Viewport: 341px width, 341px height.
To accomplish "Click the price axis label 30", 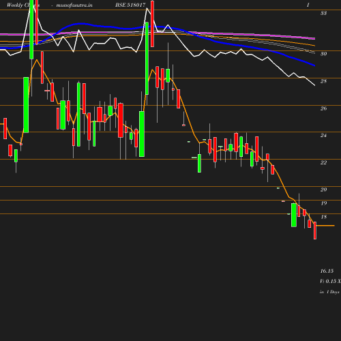I will [x=323, y=54].
